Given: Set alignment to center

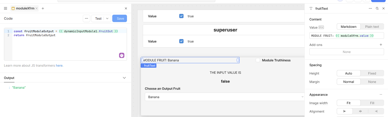Looking at the screenshot, I should pyautogui.click(x=360, y=111).
